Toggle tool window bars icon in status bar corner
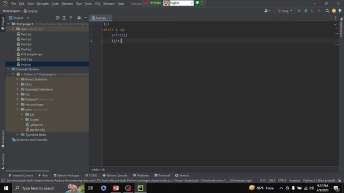The width and height of the screenshot is (344, 193). (x=3, y=181)
